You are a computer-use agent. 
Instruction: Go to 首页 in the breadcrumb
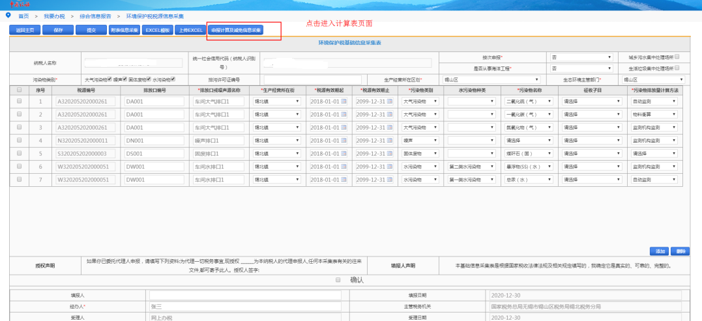(x=23, y=15)
